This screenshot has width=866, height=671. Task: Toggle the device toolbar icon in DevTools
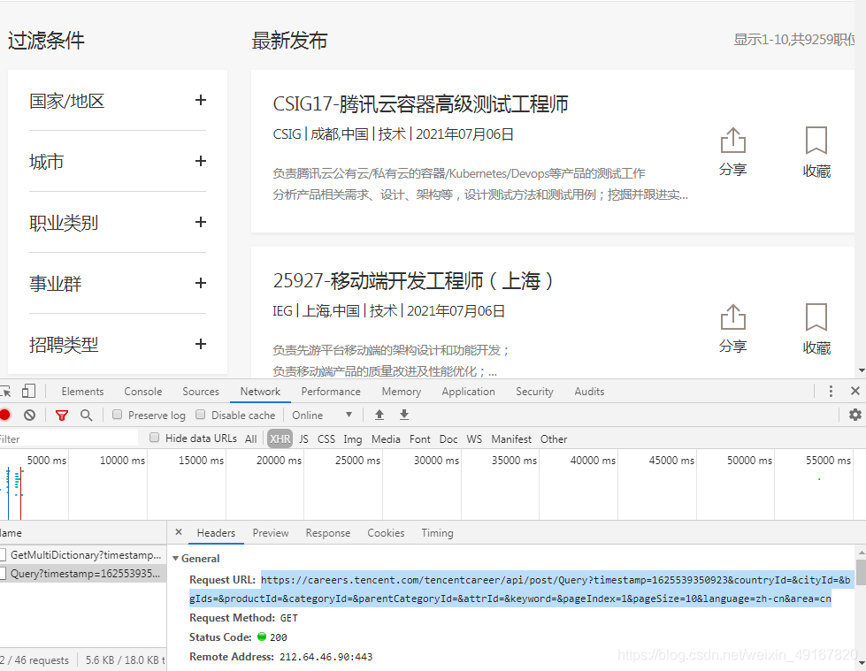coord(28,392)
